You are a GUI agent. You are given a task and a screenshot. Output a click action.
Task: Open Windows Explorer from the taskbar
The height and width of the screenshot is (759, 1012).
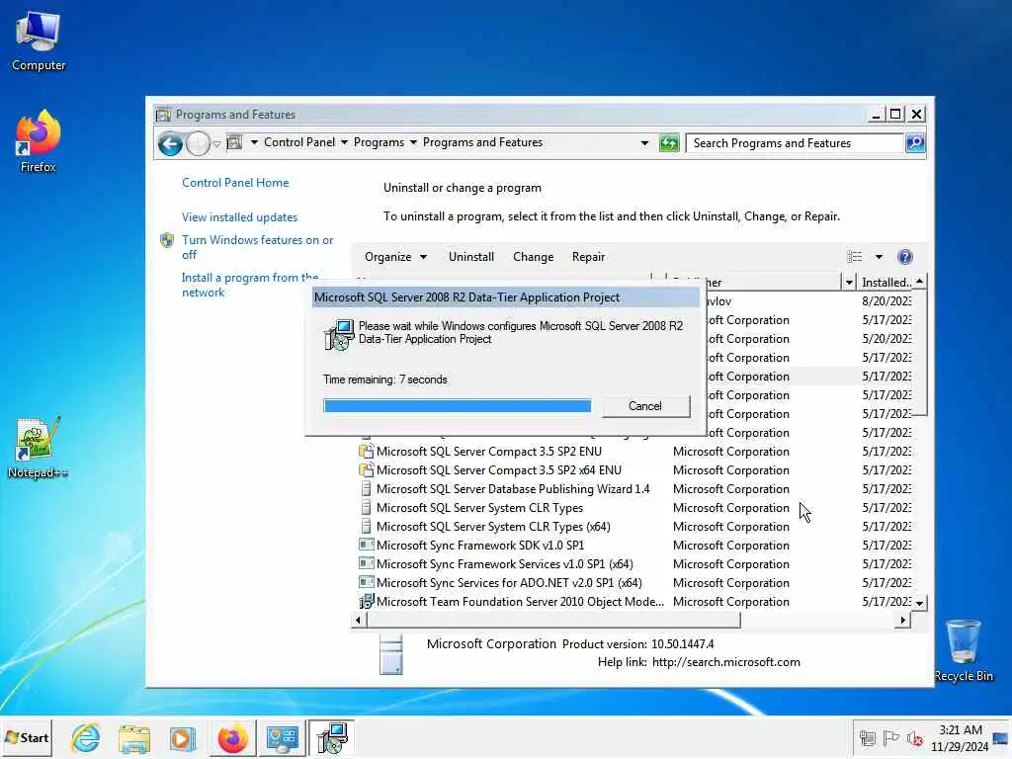(x=134, y=737)
